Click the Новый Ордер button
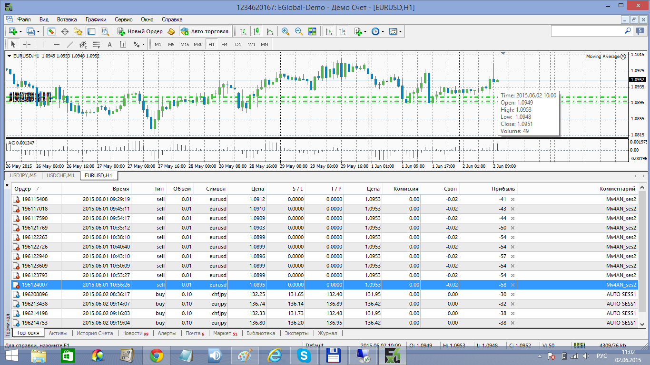Screen dimensions: 650x365 click(x=140, y=31)
